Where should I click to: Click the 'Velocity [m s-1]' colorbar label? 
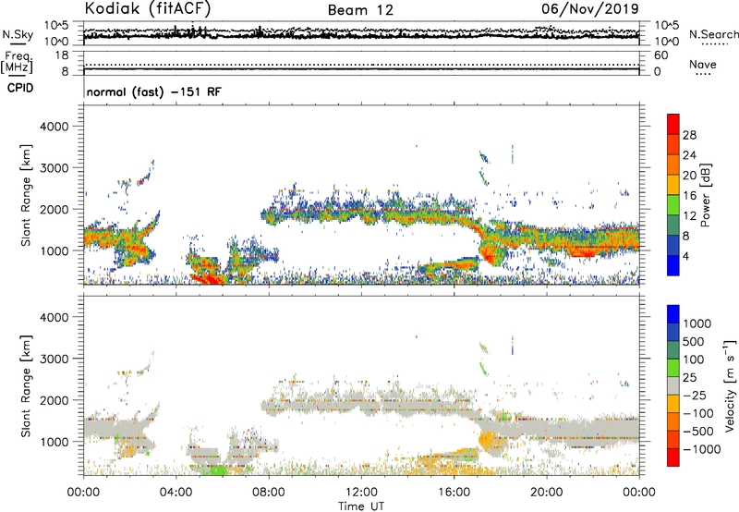[x=730, y=385]
